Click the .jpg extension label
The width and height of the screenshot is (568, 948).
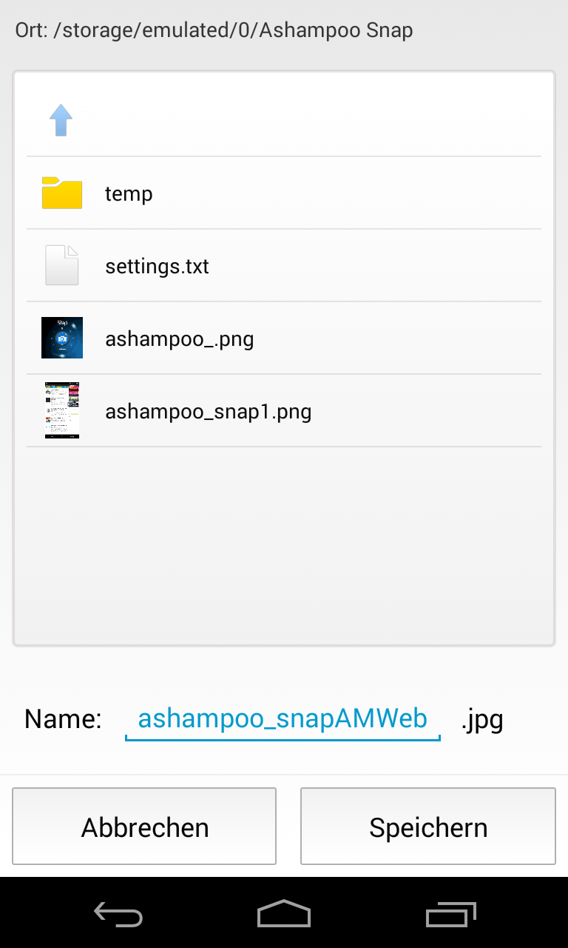(x=482, y=719)
